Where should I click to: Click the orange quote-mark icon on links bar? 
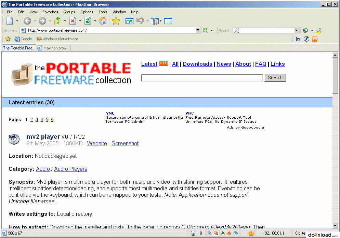pyautogui.click(x=315, y=39)
